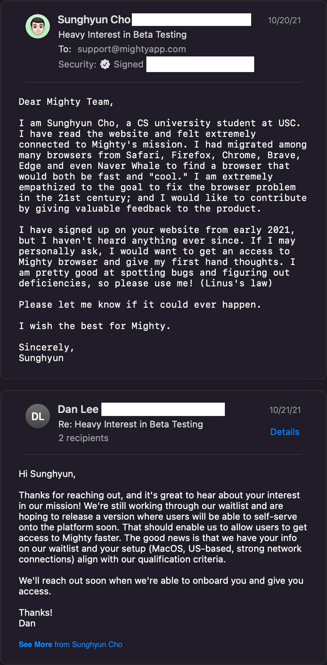Select the support@mightyapp.com recipient address

[x=131, y=49]
